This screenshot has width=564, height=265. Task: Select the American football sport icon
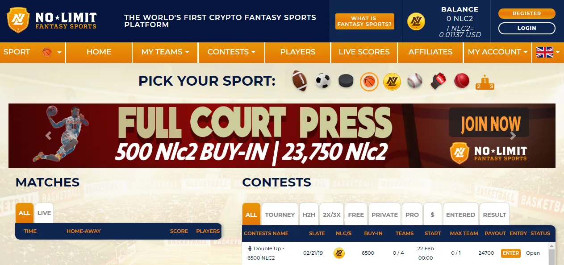pos(300,81)
